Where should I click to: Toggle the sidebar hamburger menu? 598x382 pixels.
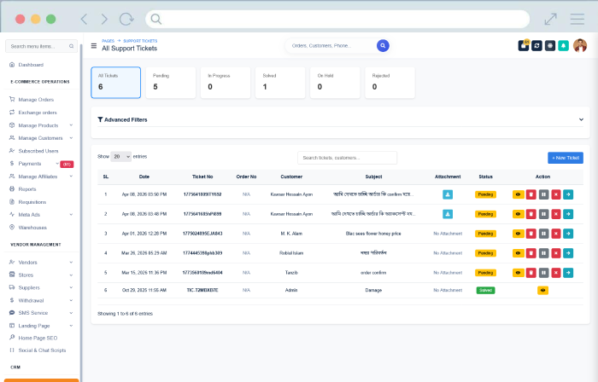pyautogui.click(x=94, y=46)
